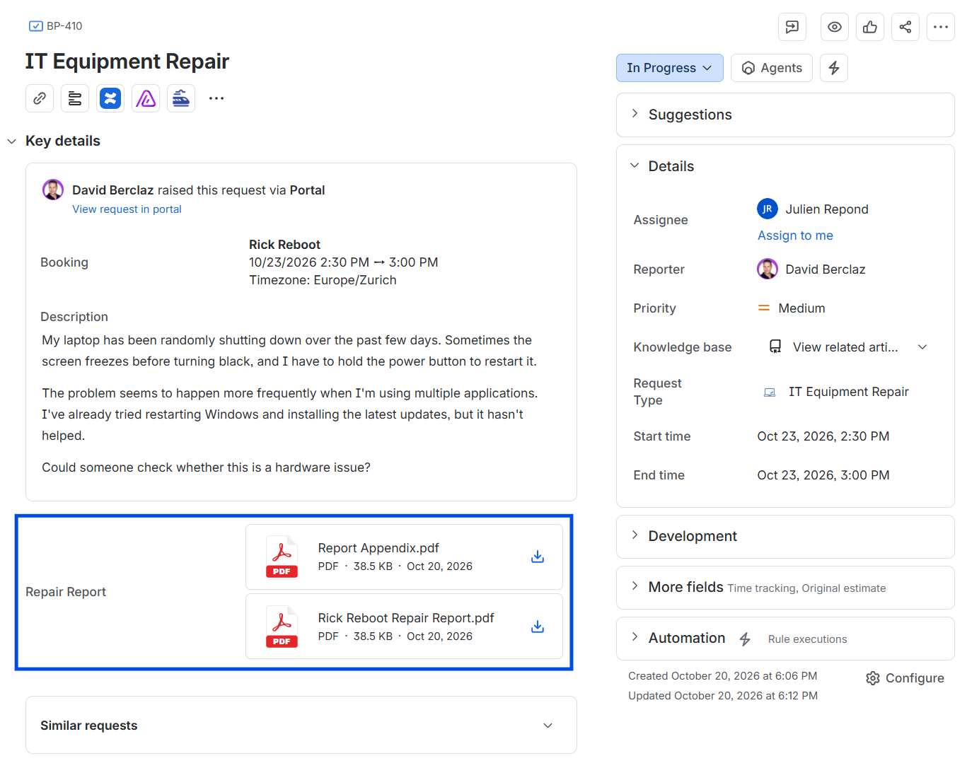Expand the Development panel

[635, 535]
